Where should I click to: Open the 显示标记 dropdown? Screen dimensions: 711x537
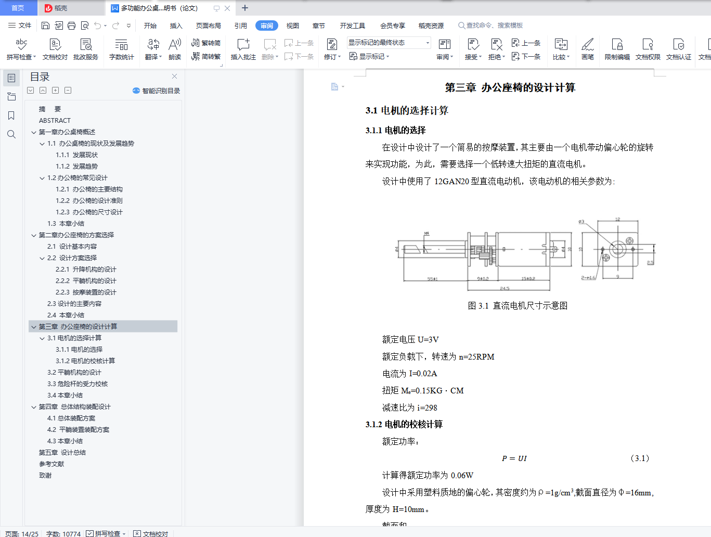(x=369, y=56)
